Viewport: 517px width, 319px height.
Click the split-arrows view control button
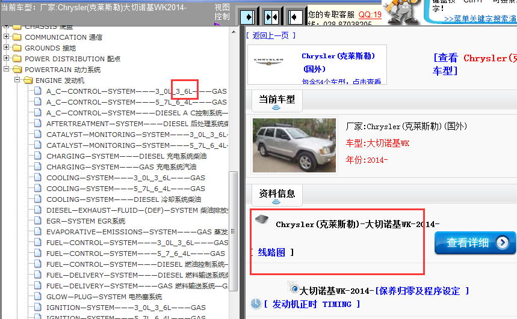point(271,16)
